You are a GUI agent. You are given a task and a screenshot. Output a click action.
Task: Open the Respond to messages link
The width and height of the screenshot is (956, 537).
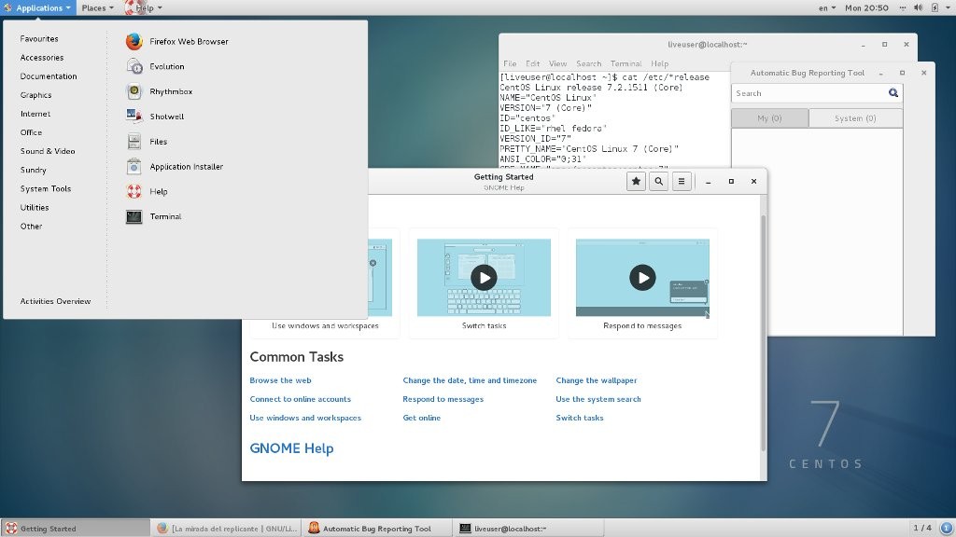click(x=443, y=399)
